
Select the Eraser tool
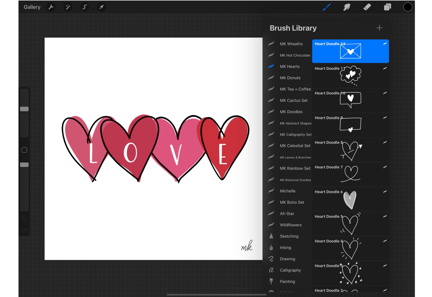pyautogui.click(x=367, y=7)
